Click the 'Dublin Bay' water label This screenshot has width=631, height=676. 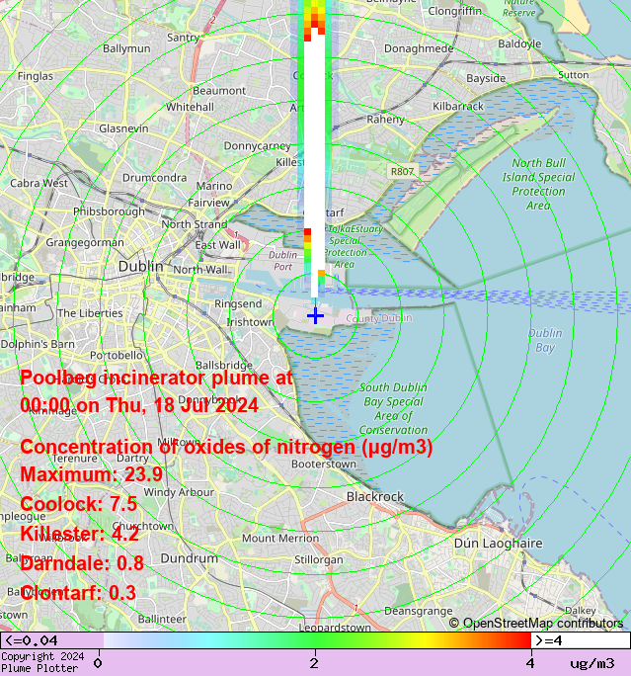[x=545, y=340]
